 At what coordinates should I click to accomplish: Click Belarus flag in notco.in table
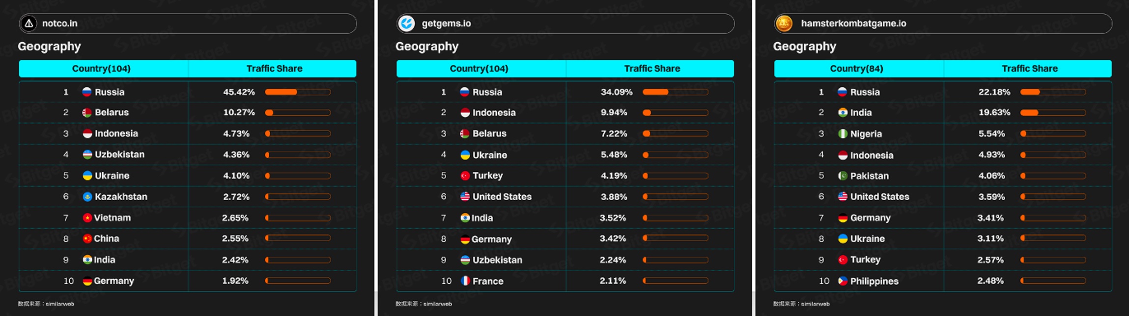(87, 112)
